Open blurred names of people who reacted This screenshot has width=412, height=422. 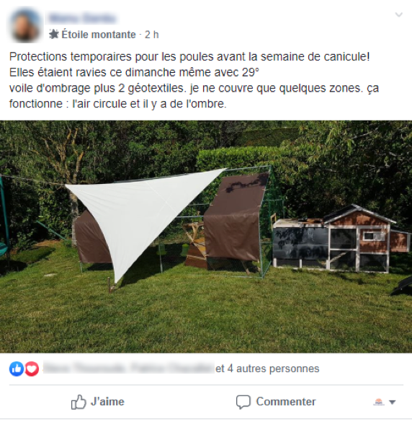pyautogui.click(x=128, y=368)
